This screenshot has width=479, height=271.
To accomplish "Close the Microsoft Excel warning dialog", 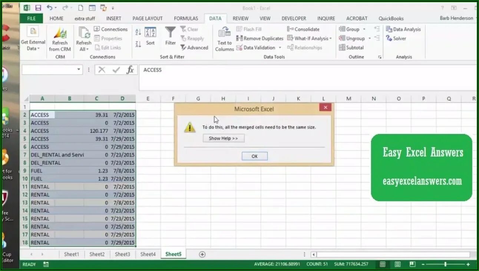I will (325, 107).
